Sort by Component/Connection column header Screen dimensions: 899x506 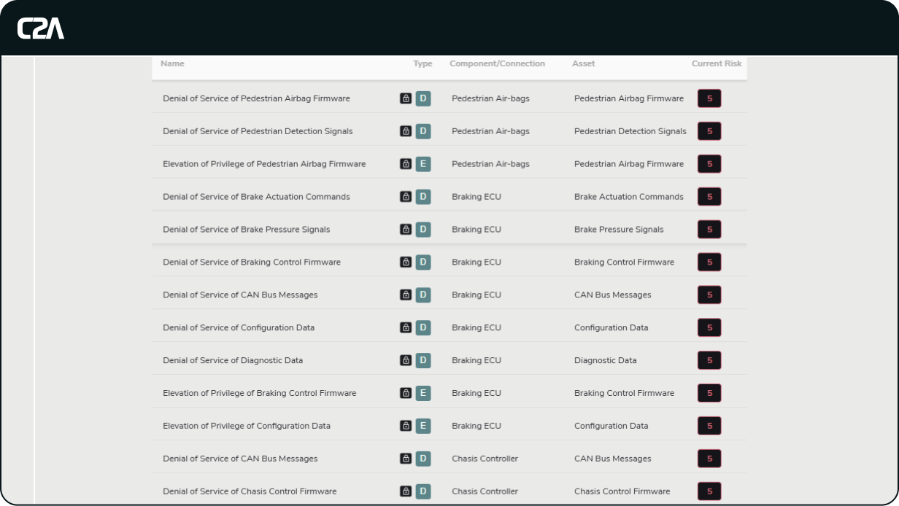pyautogui.click(x=497, y=63)
